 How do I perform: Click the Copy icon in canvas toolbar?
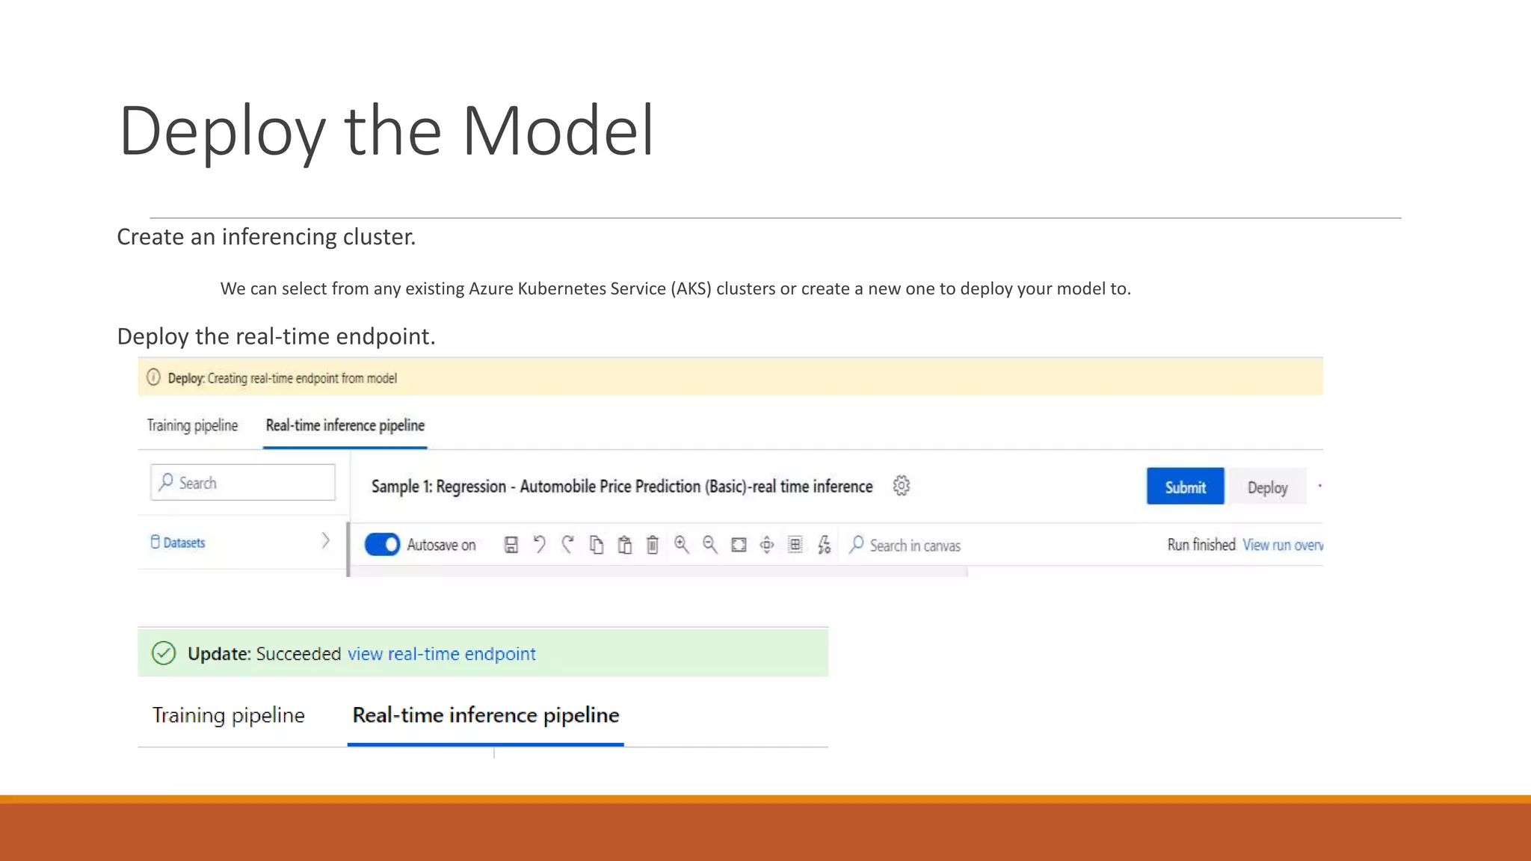click(597, 545)
